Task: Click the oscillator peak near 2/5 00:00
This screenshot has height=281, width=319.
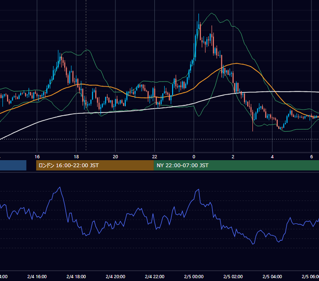Action: [198, 189]
